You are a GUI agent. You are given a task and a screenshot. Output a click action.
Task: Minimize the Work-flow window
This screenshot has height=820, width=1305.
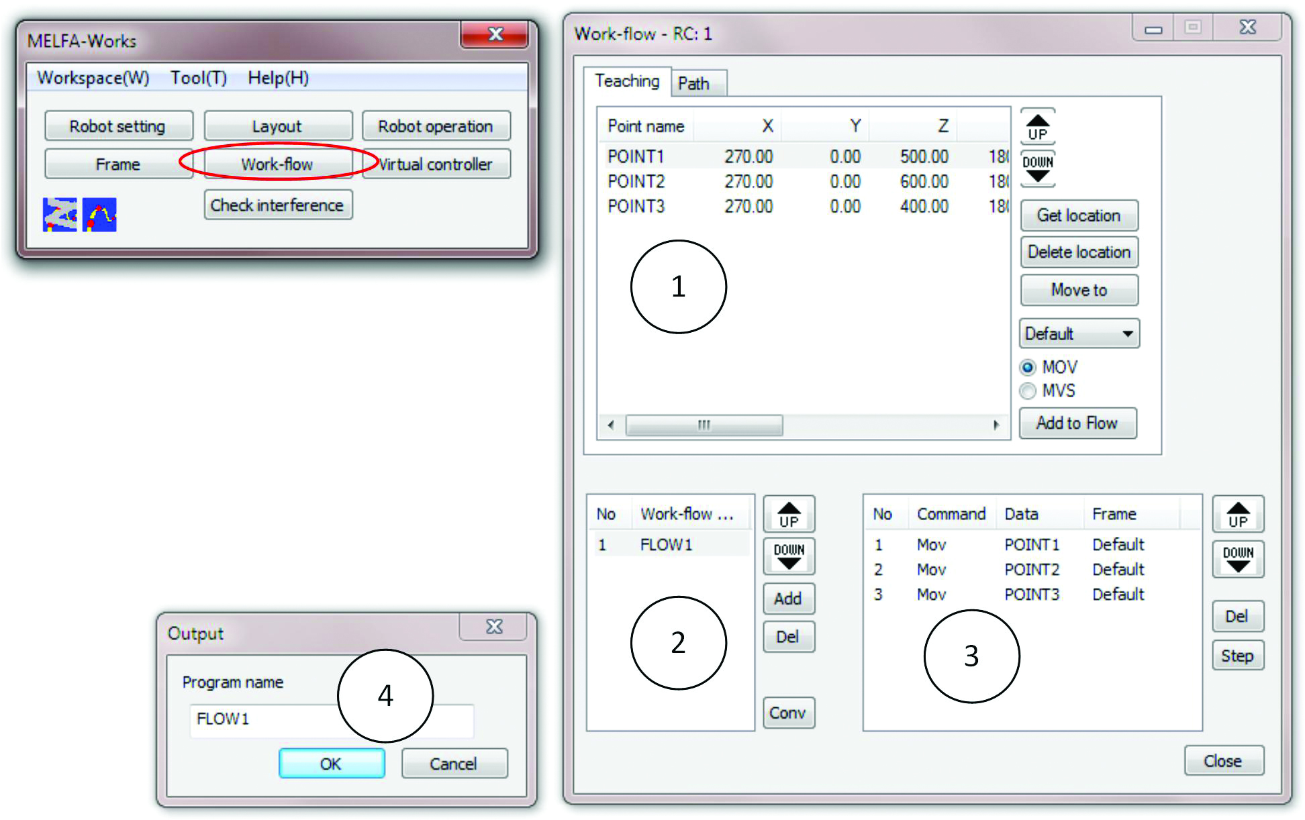click(x=1153, y=28)
